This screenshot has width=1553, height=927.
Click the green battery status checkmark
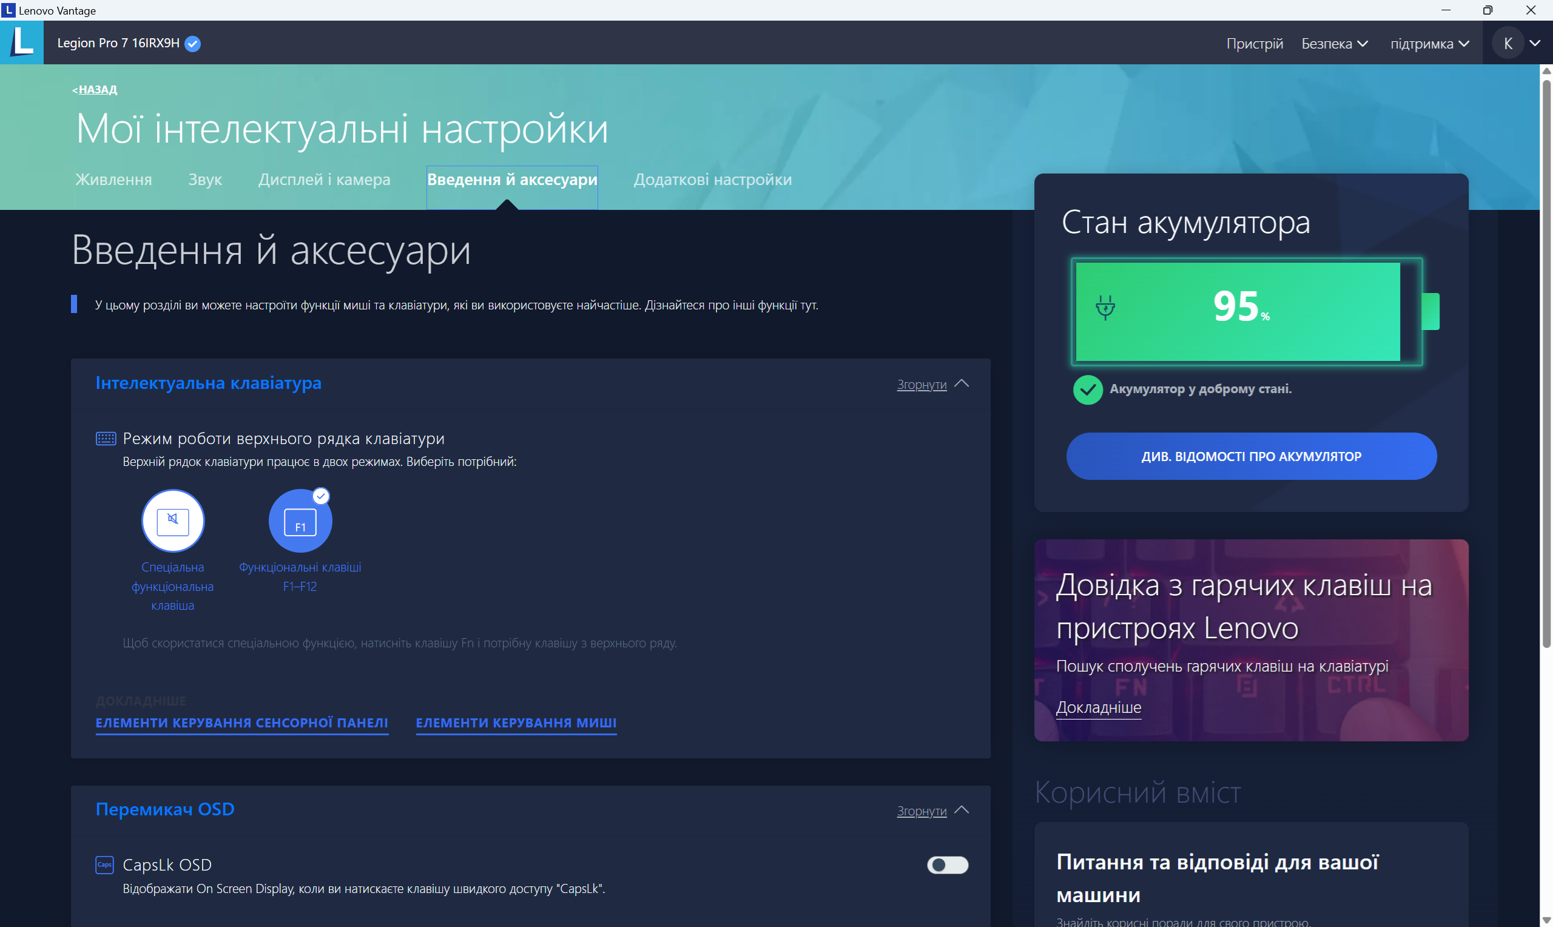1088,389
